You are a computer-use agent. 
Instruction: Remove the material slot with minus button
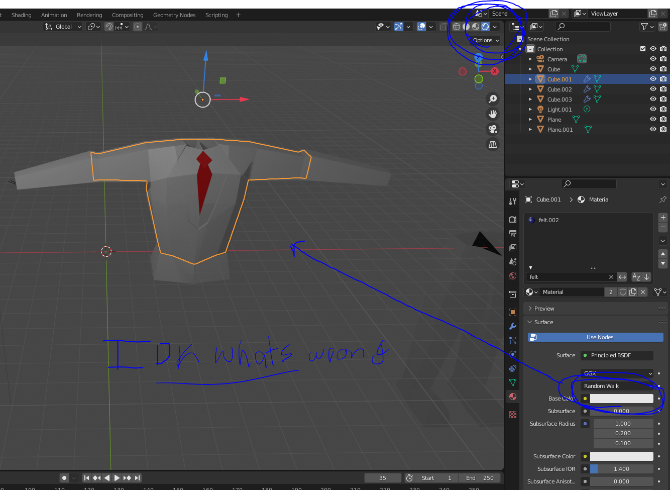(663, 227)
